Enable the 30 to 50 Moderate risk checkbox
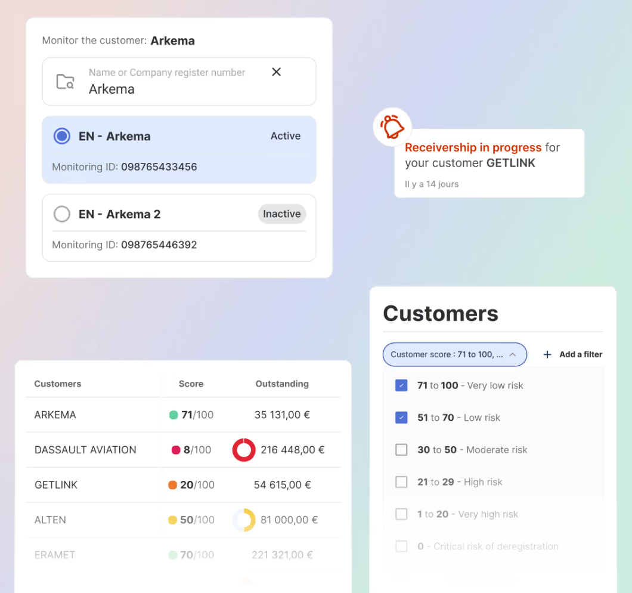The height and width of the screenshot is (593, 632). 401,450
